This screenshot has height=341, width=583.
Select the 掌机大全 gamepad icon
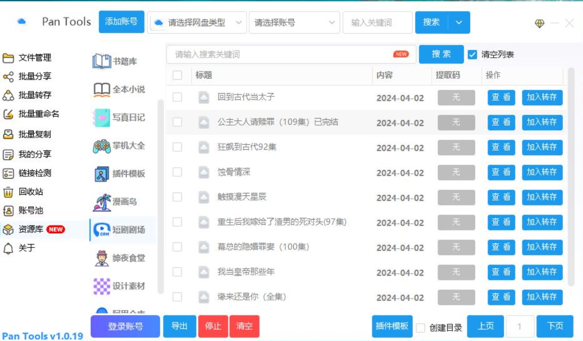click(x=101, y=146)
